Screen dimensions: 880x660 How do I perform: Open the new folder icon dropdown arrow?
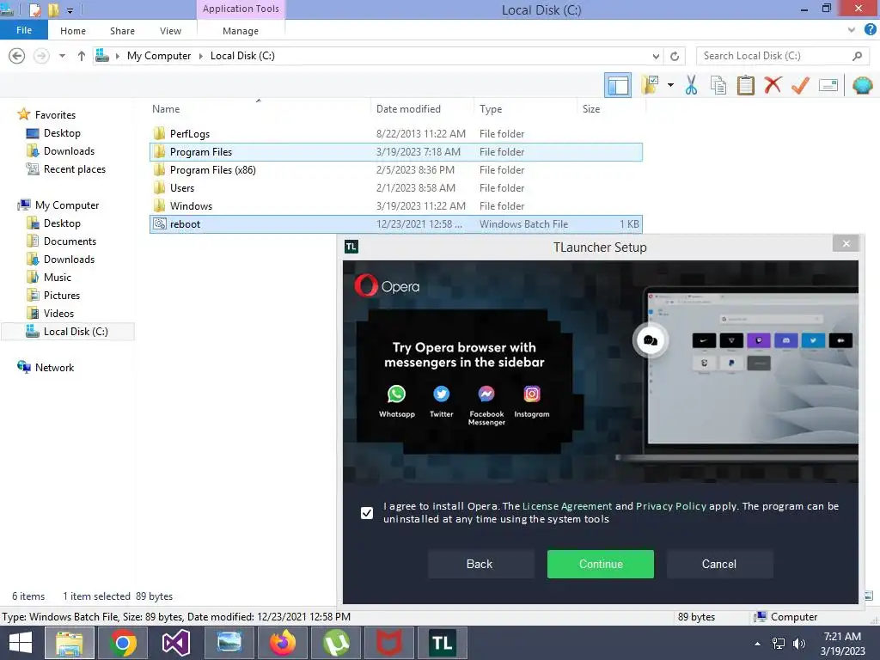tap(670, 85)
